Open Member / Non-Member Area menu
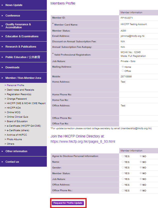The width and height of the screenshot is (158, 208). click(x=23, y=78)
